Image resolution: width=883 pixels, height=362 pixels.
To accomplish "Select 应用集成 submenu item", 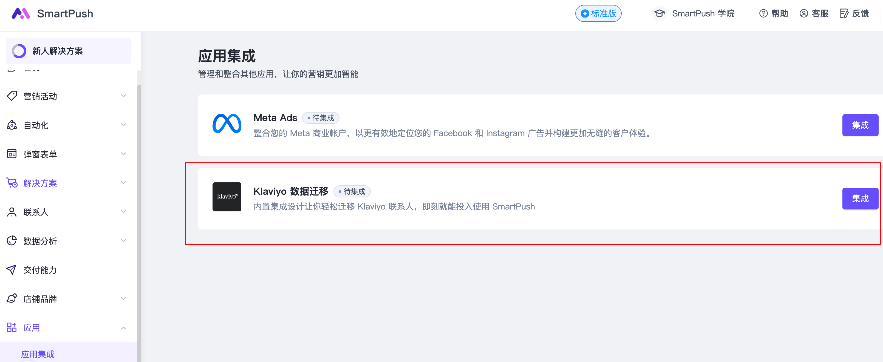I will pos(38,354).
